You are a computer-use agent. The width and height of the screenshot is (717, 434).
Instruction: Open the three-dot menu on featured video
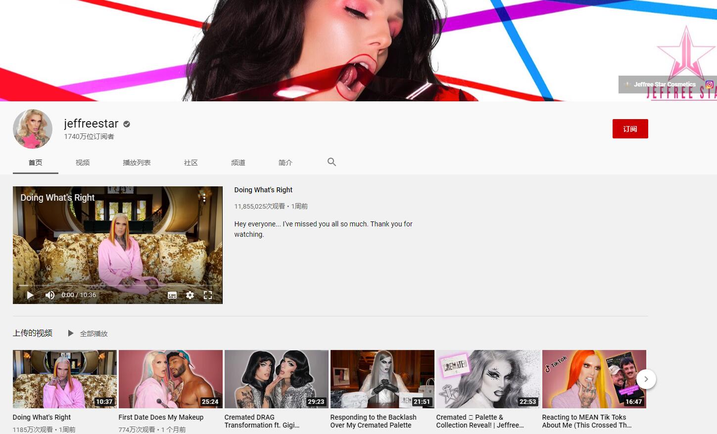tap(204, 198)
